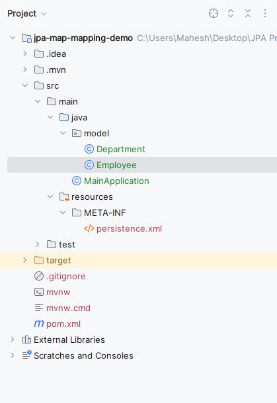Click the .gitignore file icon
This screenshot has width=277, height=403.
click(39, 277)
